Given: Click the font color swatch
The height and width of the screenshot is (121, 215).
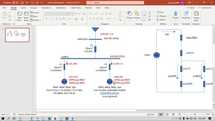Looking at the screenshot, I should click(82, 19).
